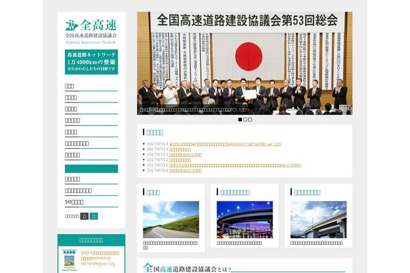Click the 全国高速道路建設協議会とは？ heading

187,268
